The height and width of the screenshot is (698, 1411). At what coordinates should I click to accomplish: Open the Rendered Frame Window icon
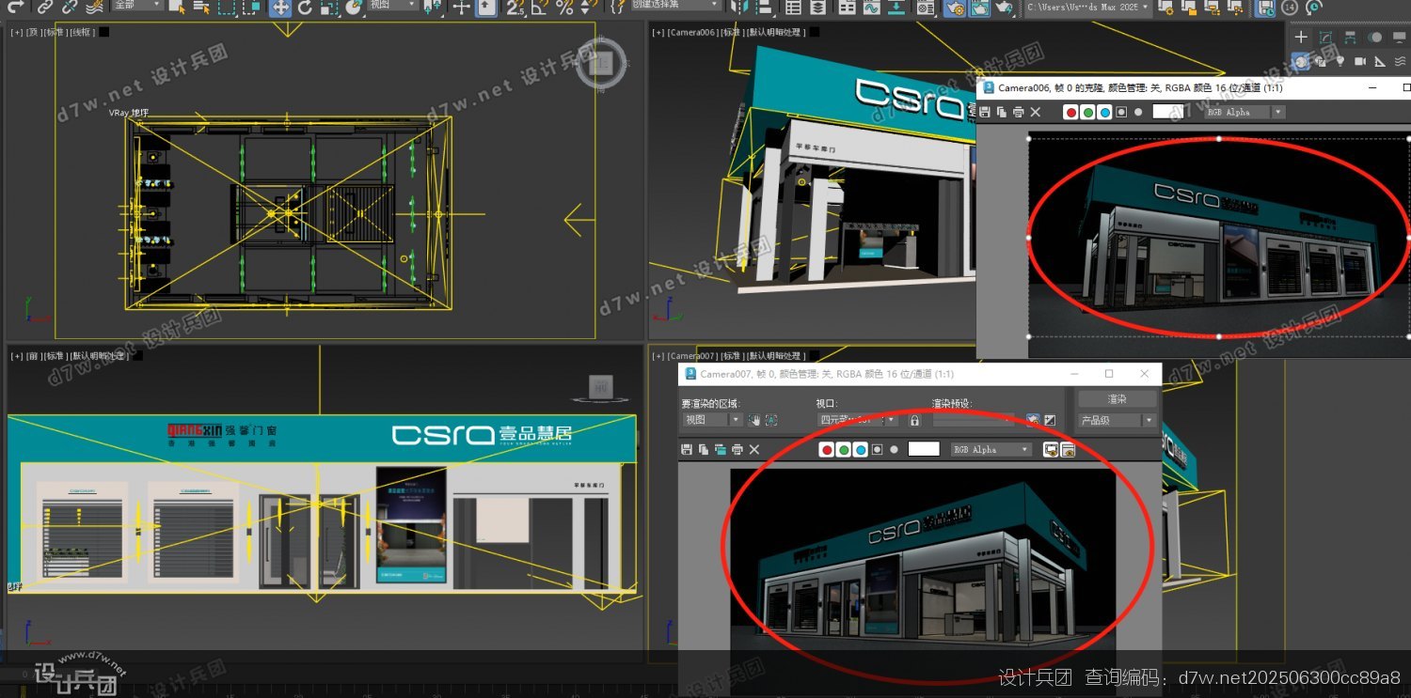979,7
